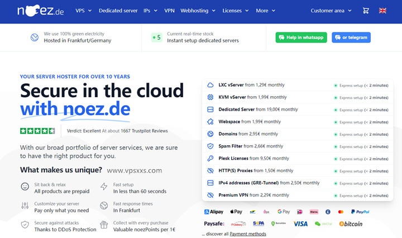Click the puzzle icon for Webspace
The width and height of the screenshot is (402, 238).
point(210,122)
